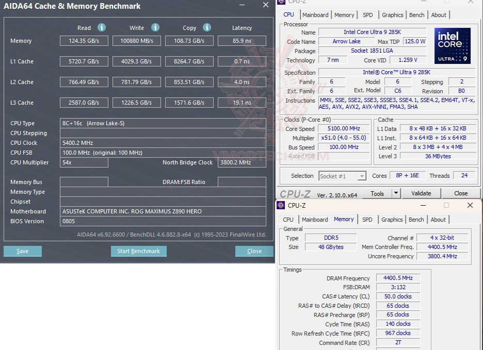Click the Close button at AIDA64 bottom
This screenshot has width=483, height=350.
254,251
